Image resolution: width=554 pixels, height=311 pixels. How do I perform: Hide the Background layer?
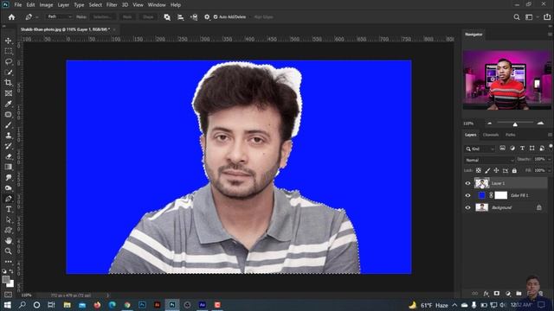(467, 207)
